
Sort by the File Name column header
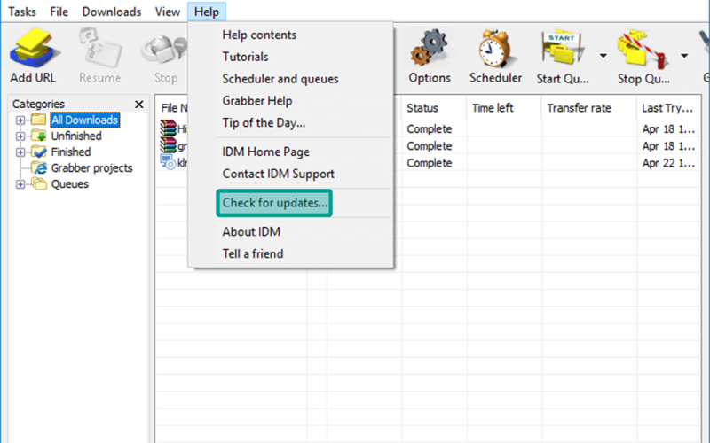point(174,108)
